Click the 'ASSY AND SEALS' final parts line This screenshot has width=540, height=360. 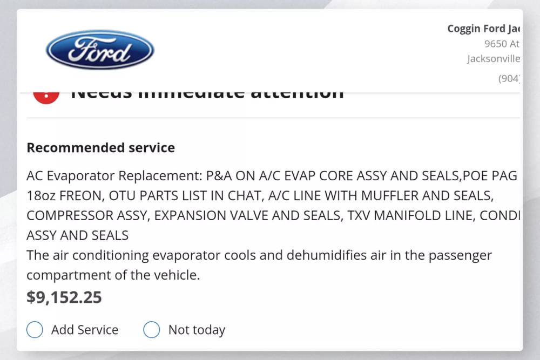(x=78, y=235)
